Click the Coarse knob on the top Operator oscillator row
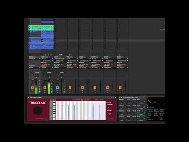 [121, 103]
